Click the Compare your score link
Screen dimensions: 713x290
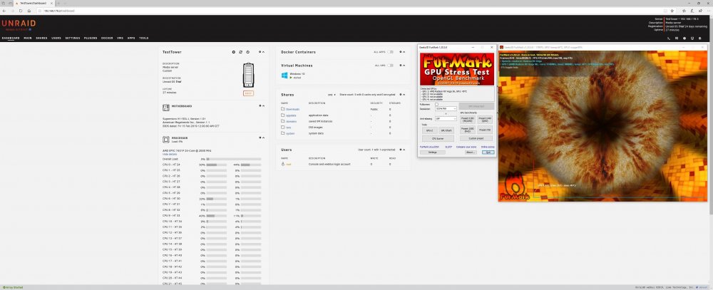[x=466, y=147]
